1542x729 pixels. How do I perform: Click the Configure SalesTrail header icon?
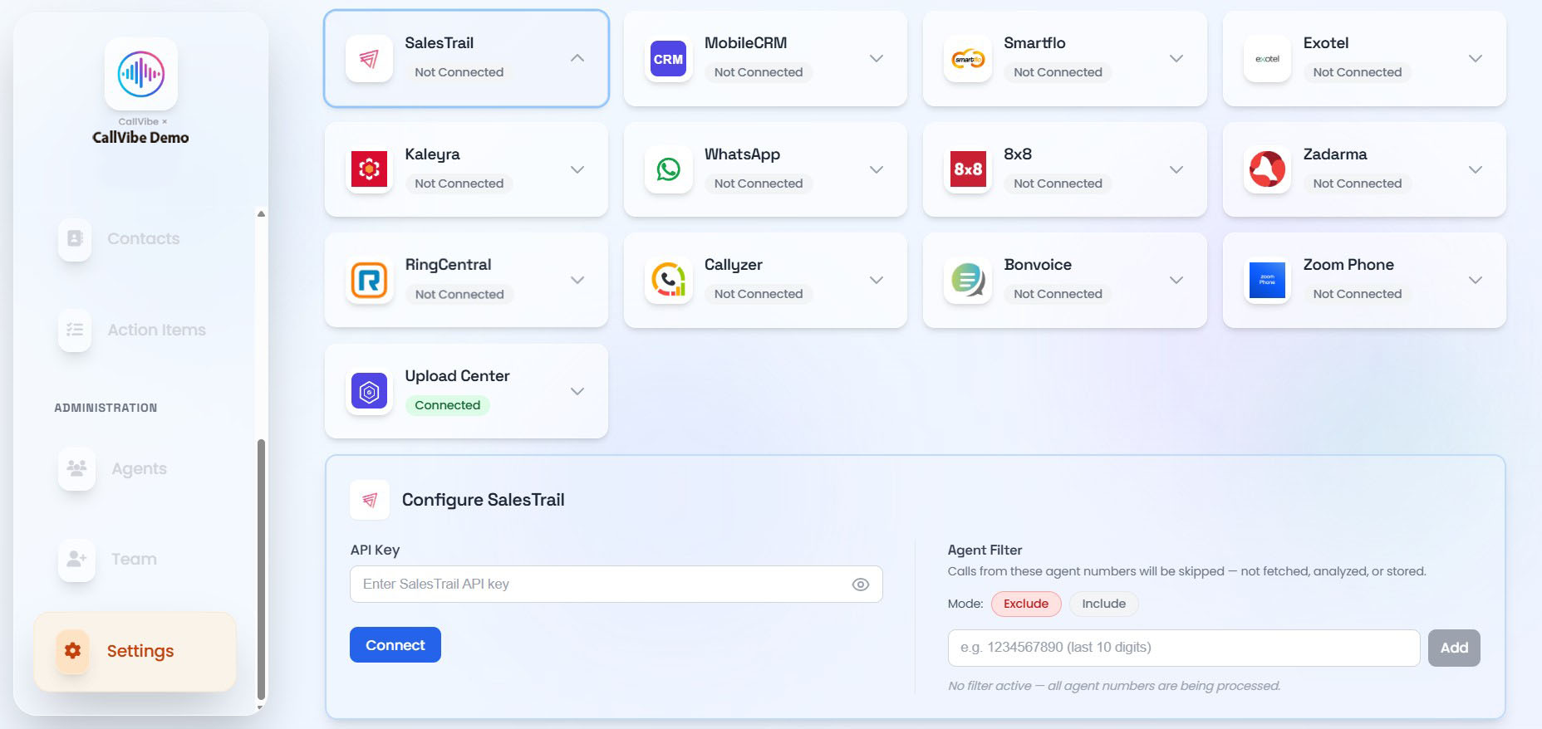click(x=370, y=500)
